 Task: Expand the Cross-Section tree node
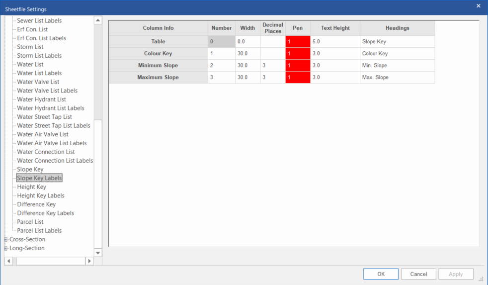(x=6, y=239)
